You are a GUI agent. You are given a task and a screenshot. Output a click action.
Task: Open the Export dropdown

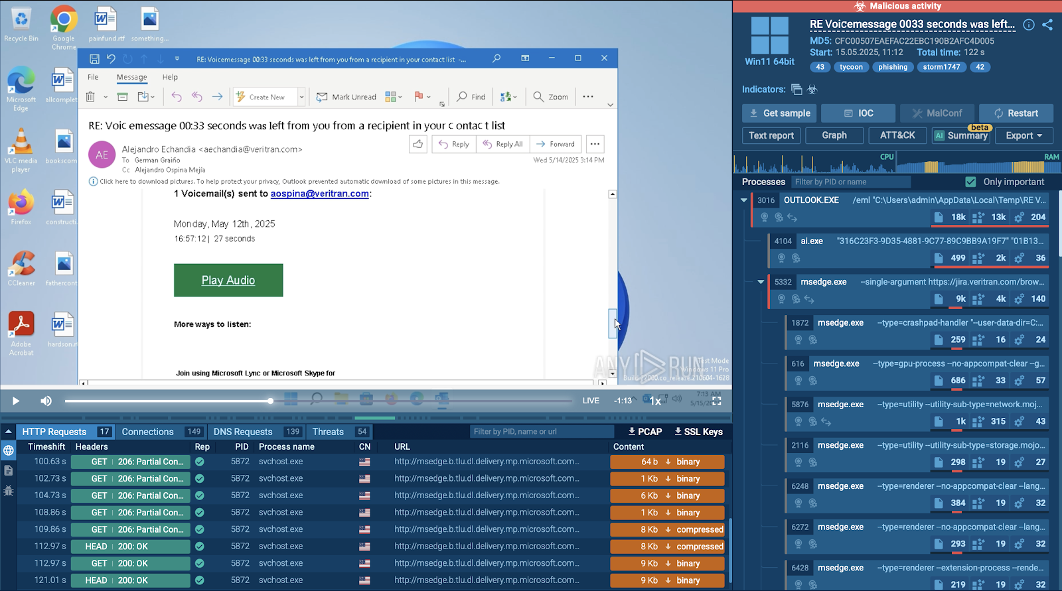[1024, 135]
